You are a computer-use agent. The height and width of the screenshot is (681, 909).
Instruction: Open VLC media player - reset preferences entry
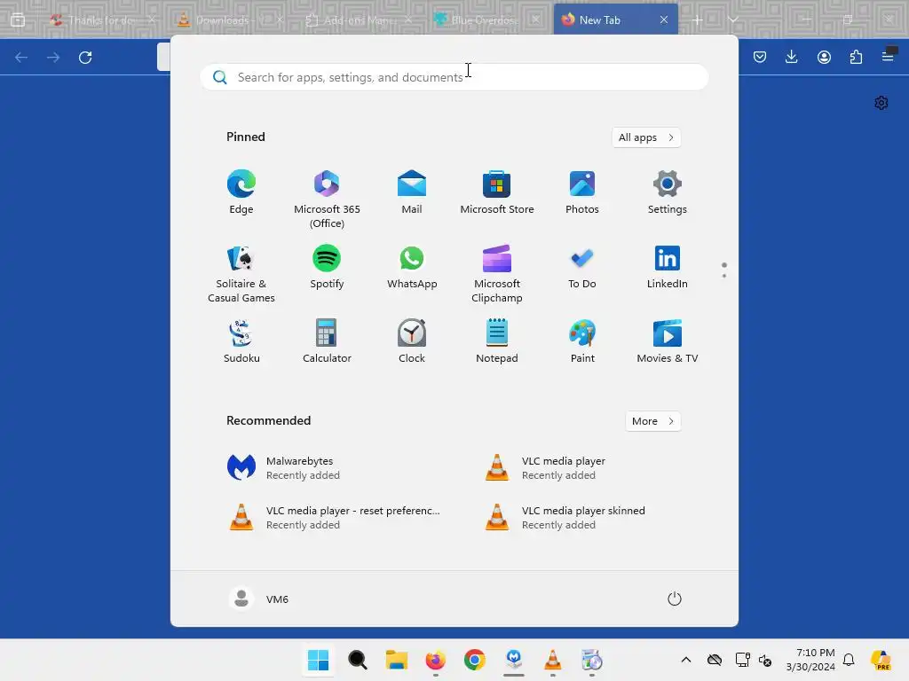click(334, 518)
